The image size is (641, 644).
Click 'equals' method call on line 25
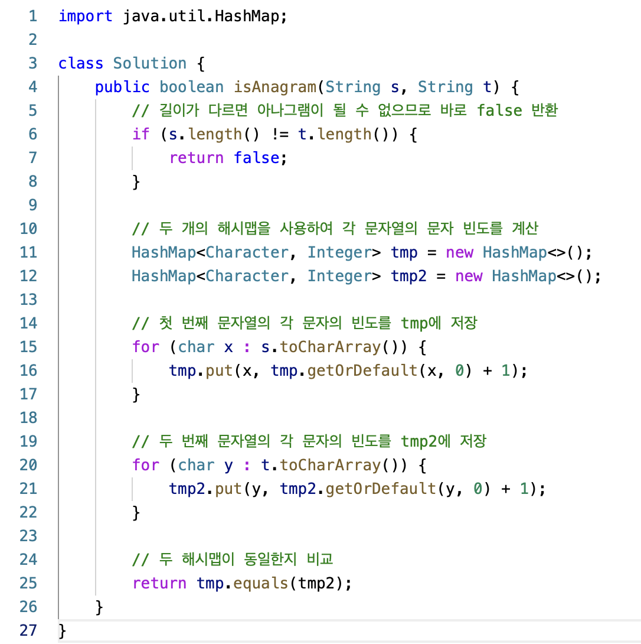coord(260,583)
